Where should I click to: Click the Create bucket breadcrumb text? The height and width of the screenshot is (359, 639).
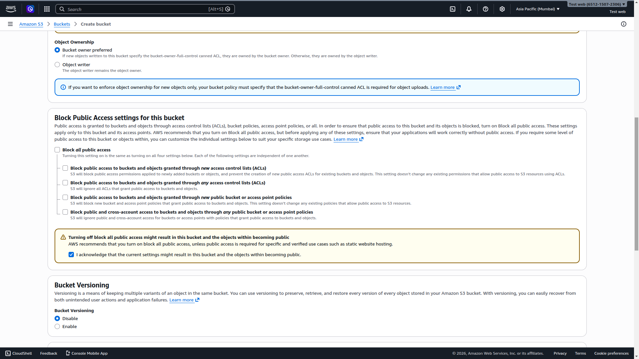[96, 24]
